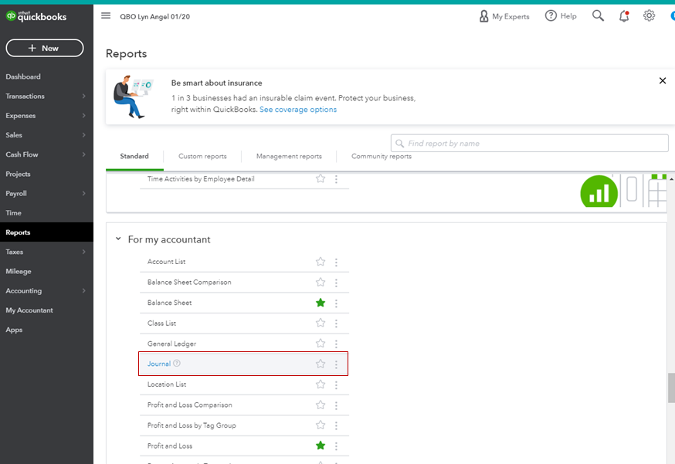Open Projects in sidebar
The height and width of the screenshot is (464, 675).
18,174
